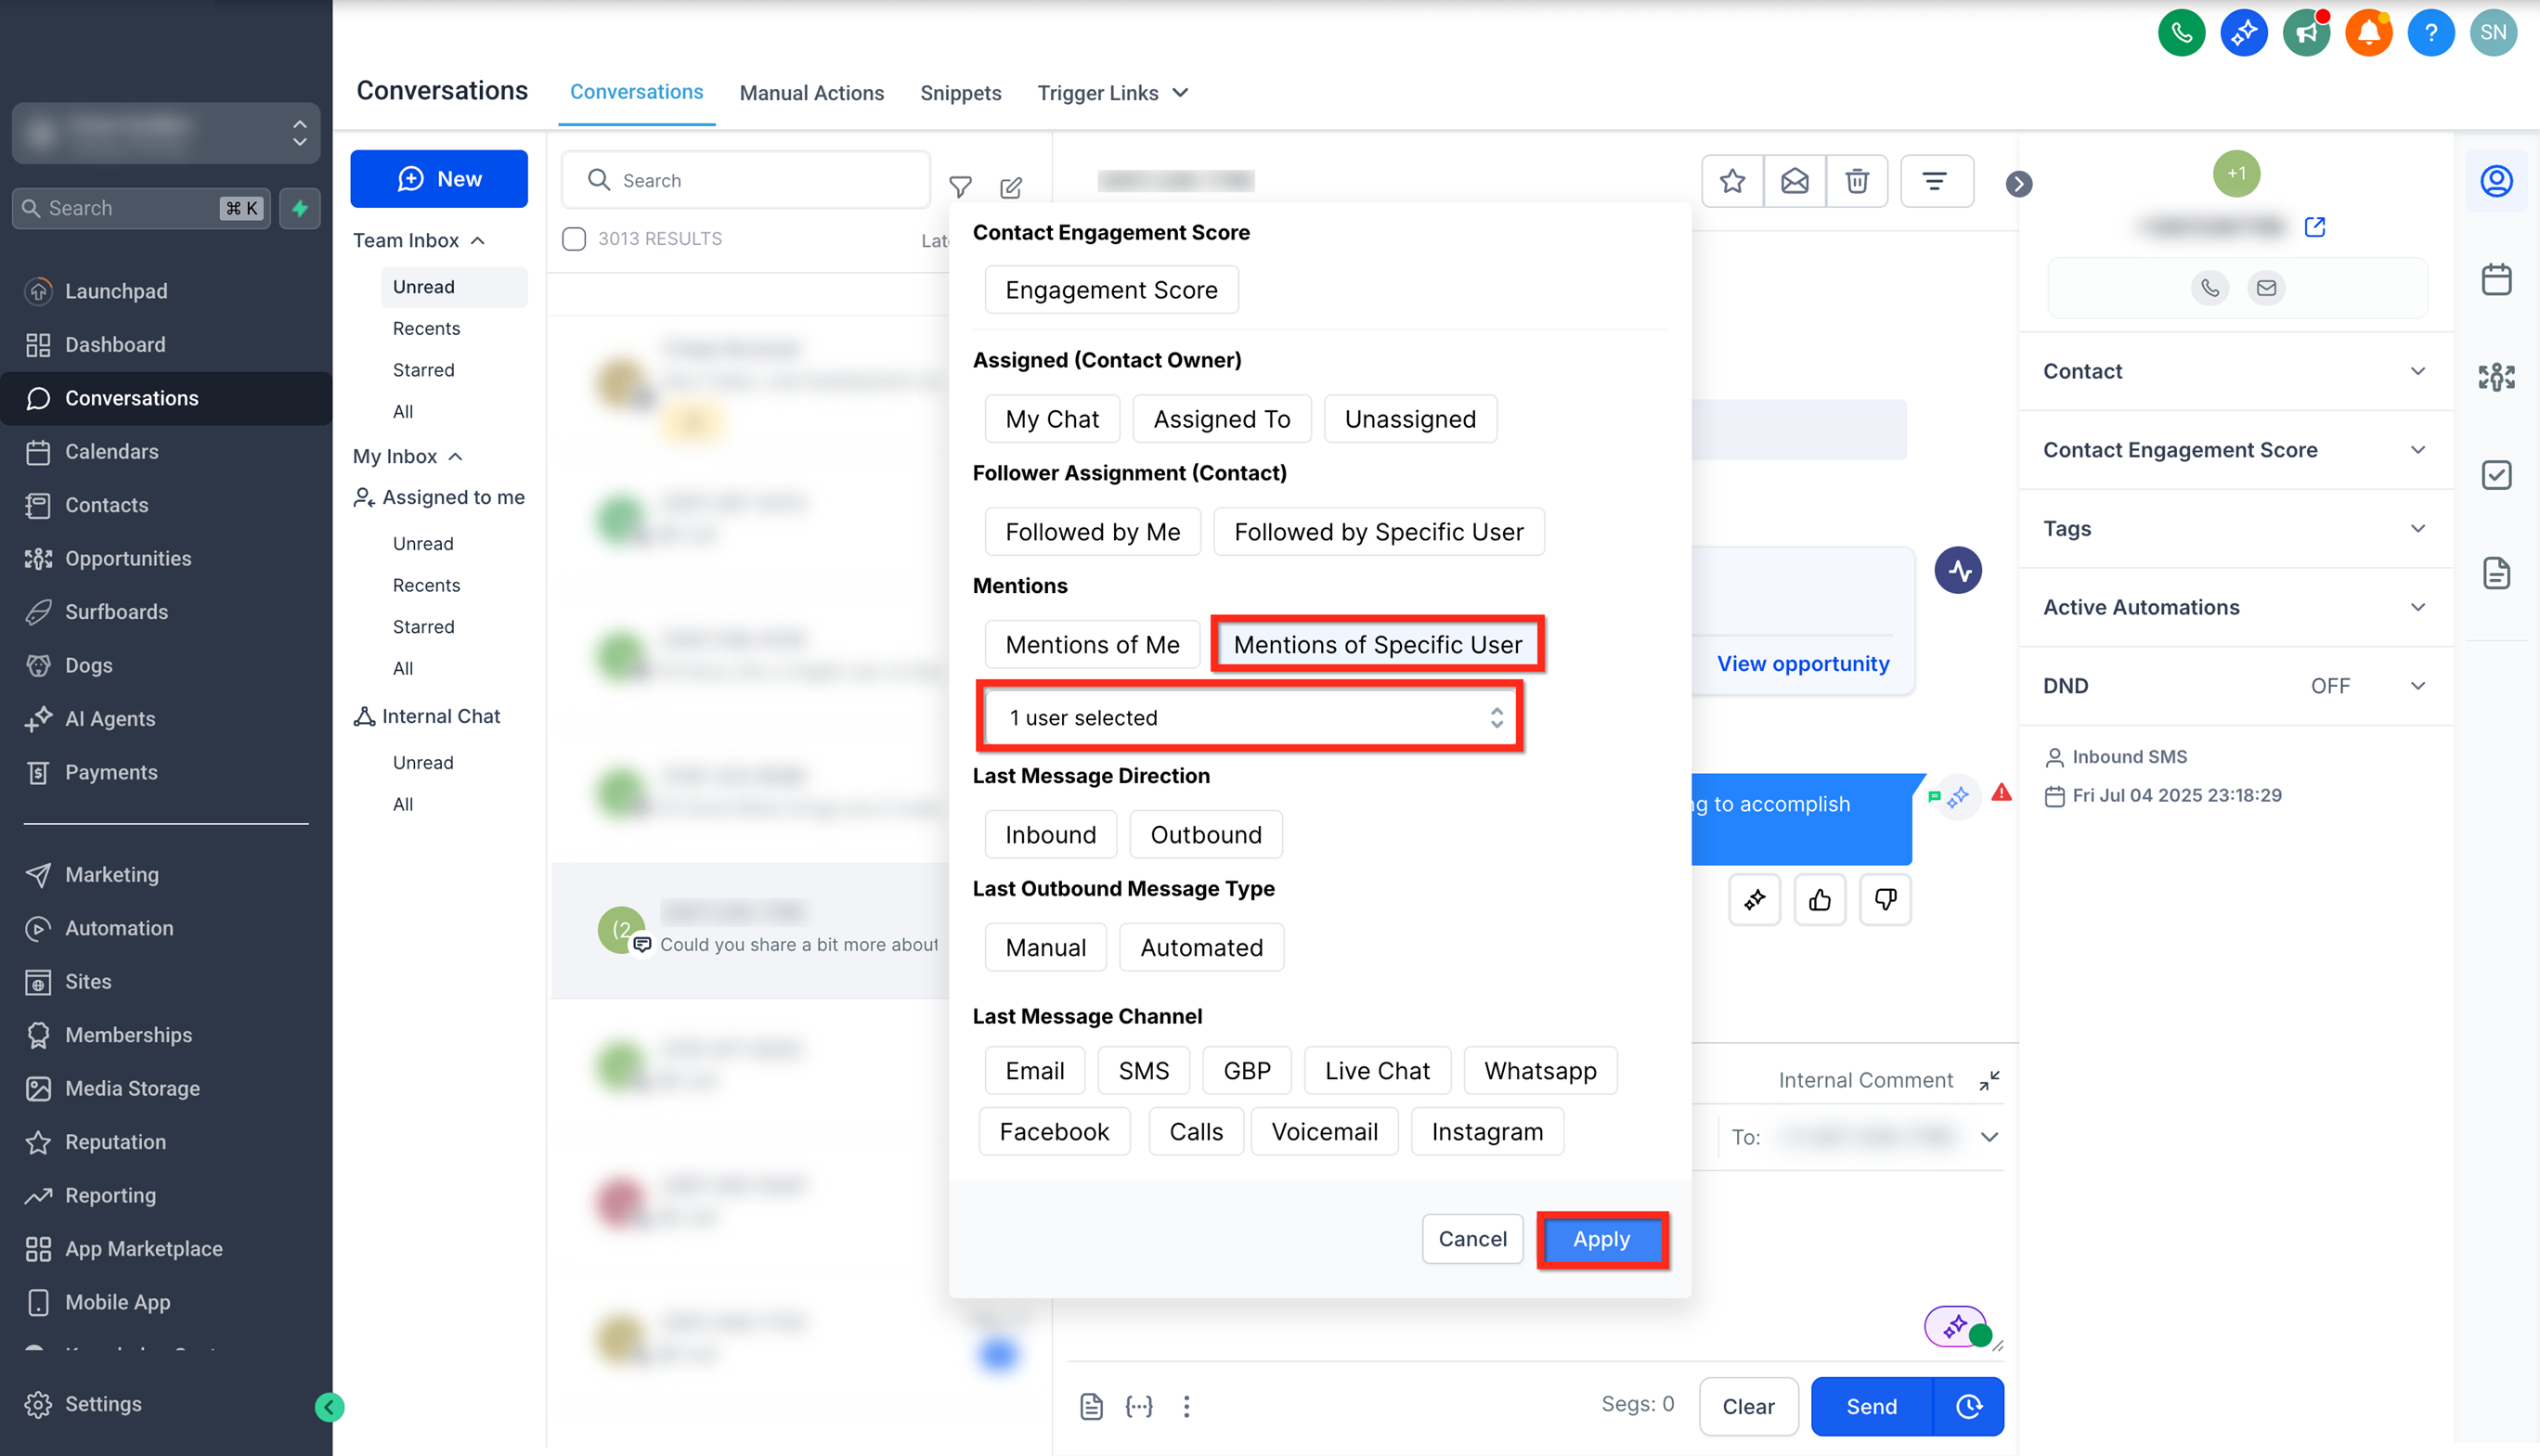Image resolution: width=2540 pixels, height=1456 pixels.
Task: Expand the Tags section
Action: pyautogui.click(x=2235, y=528)
